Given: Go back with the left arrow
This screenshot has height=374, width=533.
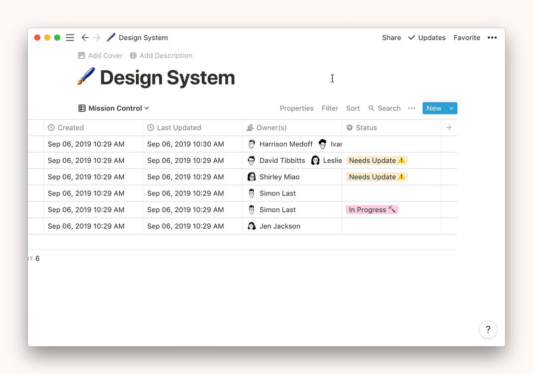Looking at the screenshot, I should coord(85,38).
